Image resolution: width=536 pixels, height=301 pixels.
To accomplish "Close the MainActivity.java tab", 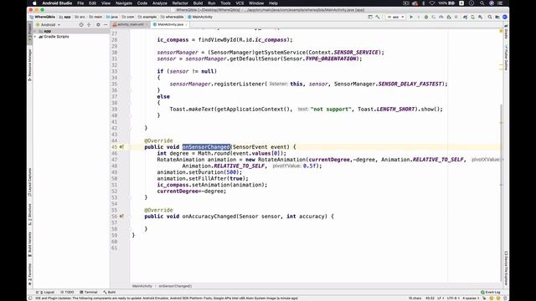I will (x=186, y=24).
